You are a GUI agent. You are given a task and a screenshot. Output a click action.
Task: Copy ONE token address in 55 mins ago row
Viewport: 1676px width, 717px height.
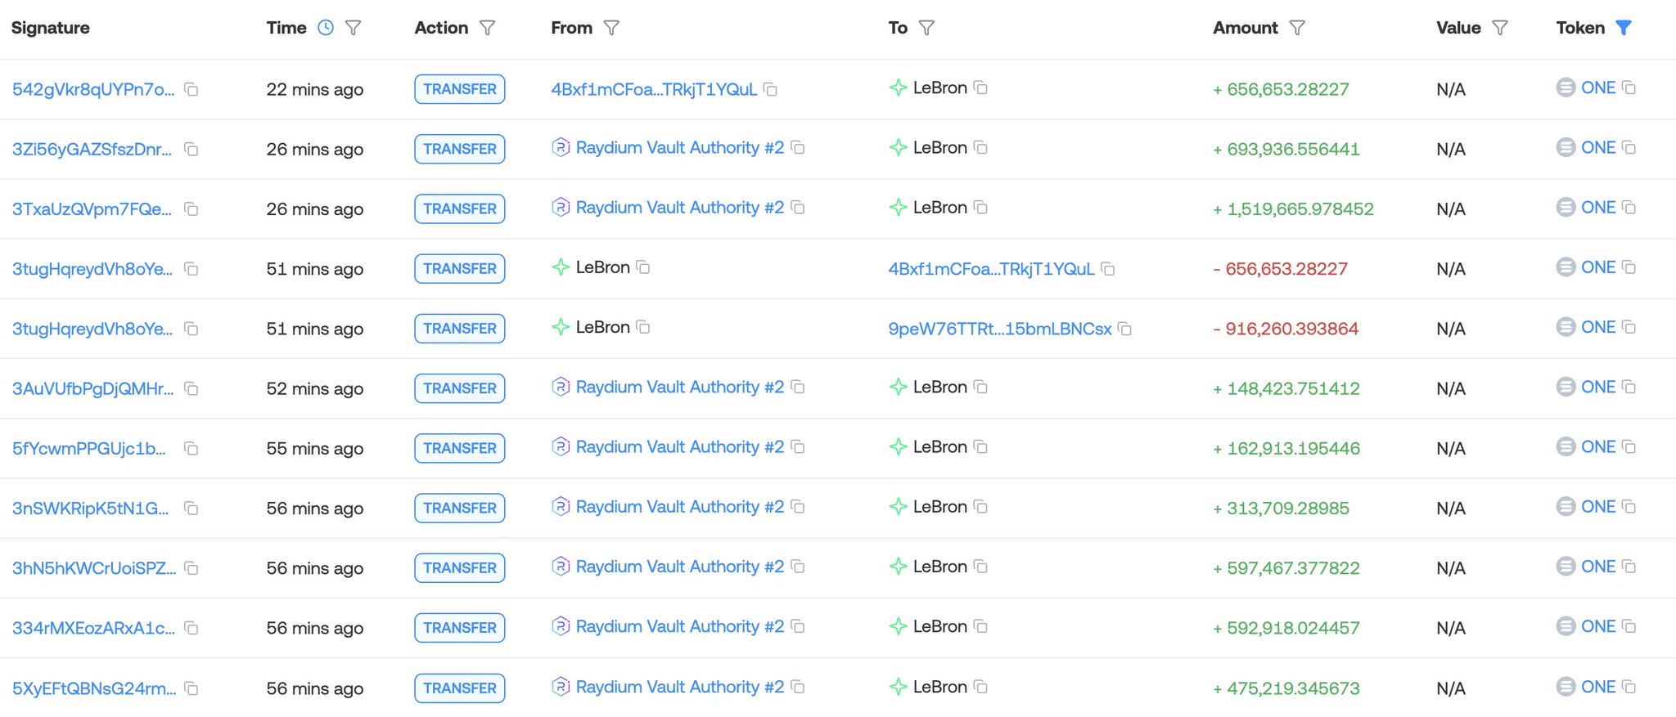(1629, 446)
